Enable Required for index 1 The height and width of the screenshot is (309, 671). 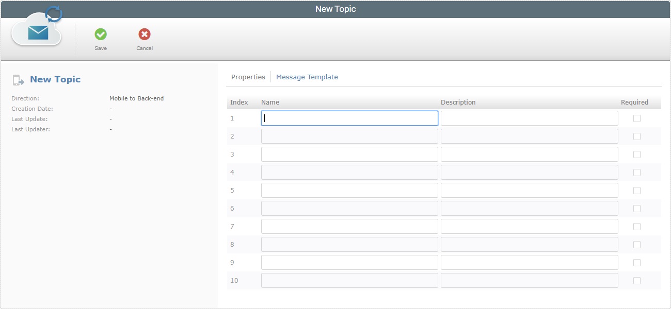click(x=636, y=118)
